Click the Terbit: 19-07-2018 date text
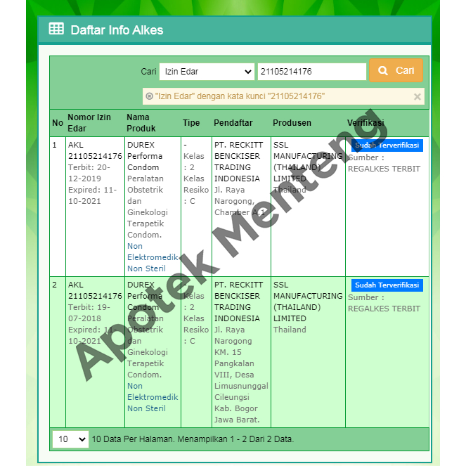The width and height of the screenshot is (466, 466). (x=89, y=313)
